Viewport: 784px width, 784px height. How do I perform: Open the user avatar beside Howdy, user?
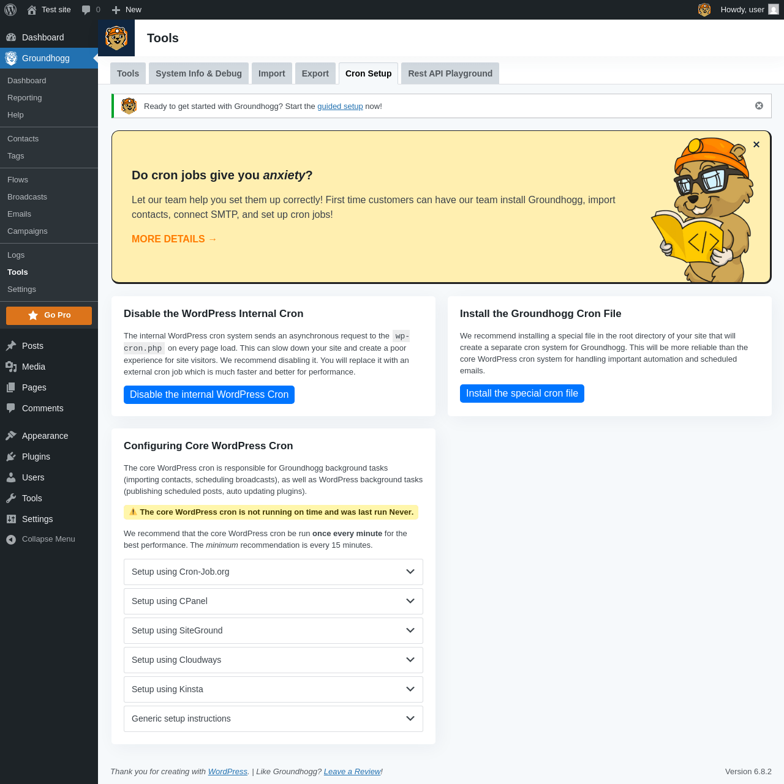[x=774, y=10]
